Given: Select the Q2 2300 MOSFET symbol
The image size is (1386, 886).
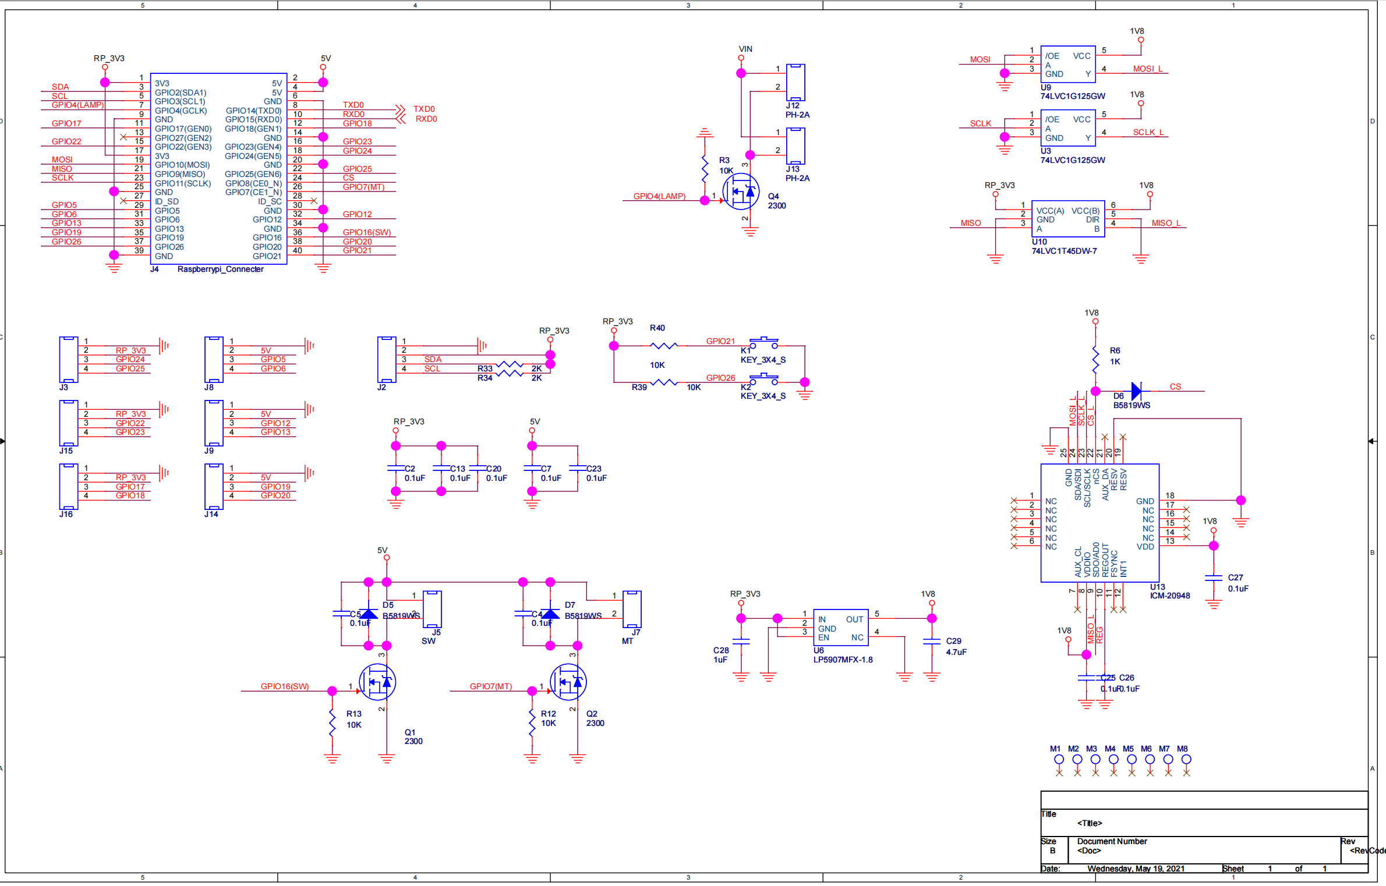Looking at the screenshot, I should click(568, 682).
